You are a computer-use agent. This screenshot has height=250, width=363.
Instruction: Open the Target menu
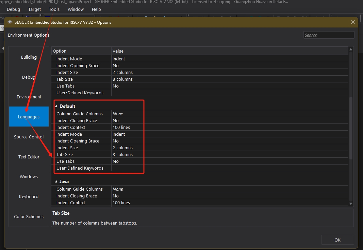click(x=34, y=9)
